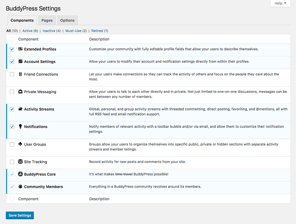The height and width of the screenshot is (224, 296).
Task: Click the Site Tracking label
Action: click(36, 162)
